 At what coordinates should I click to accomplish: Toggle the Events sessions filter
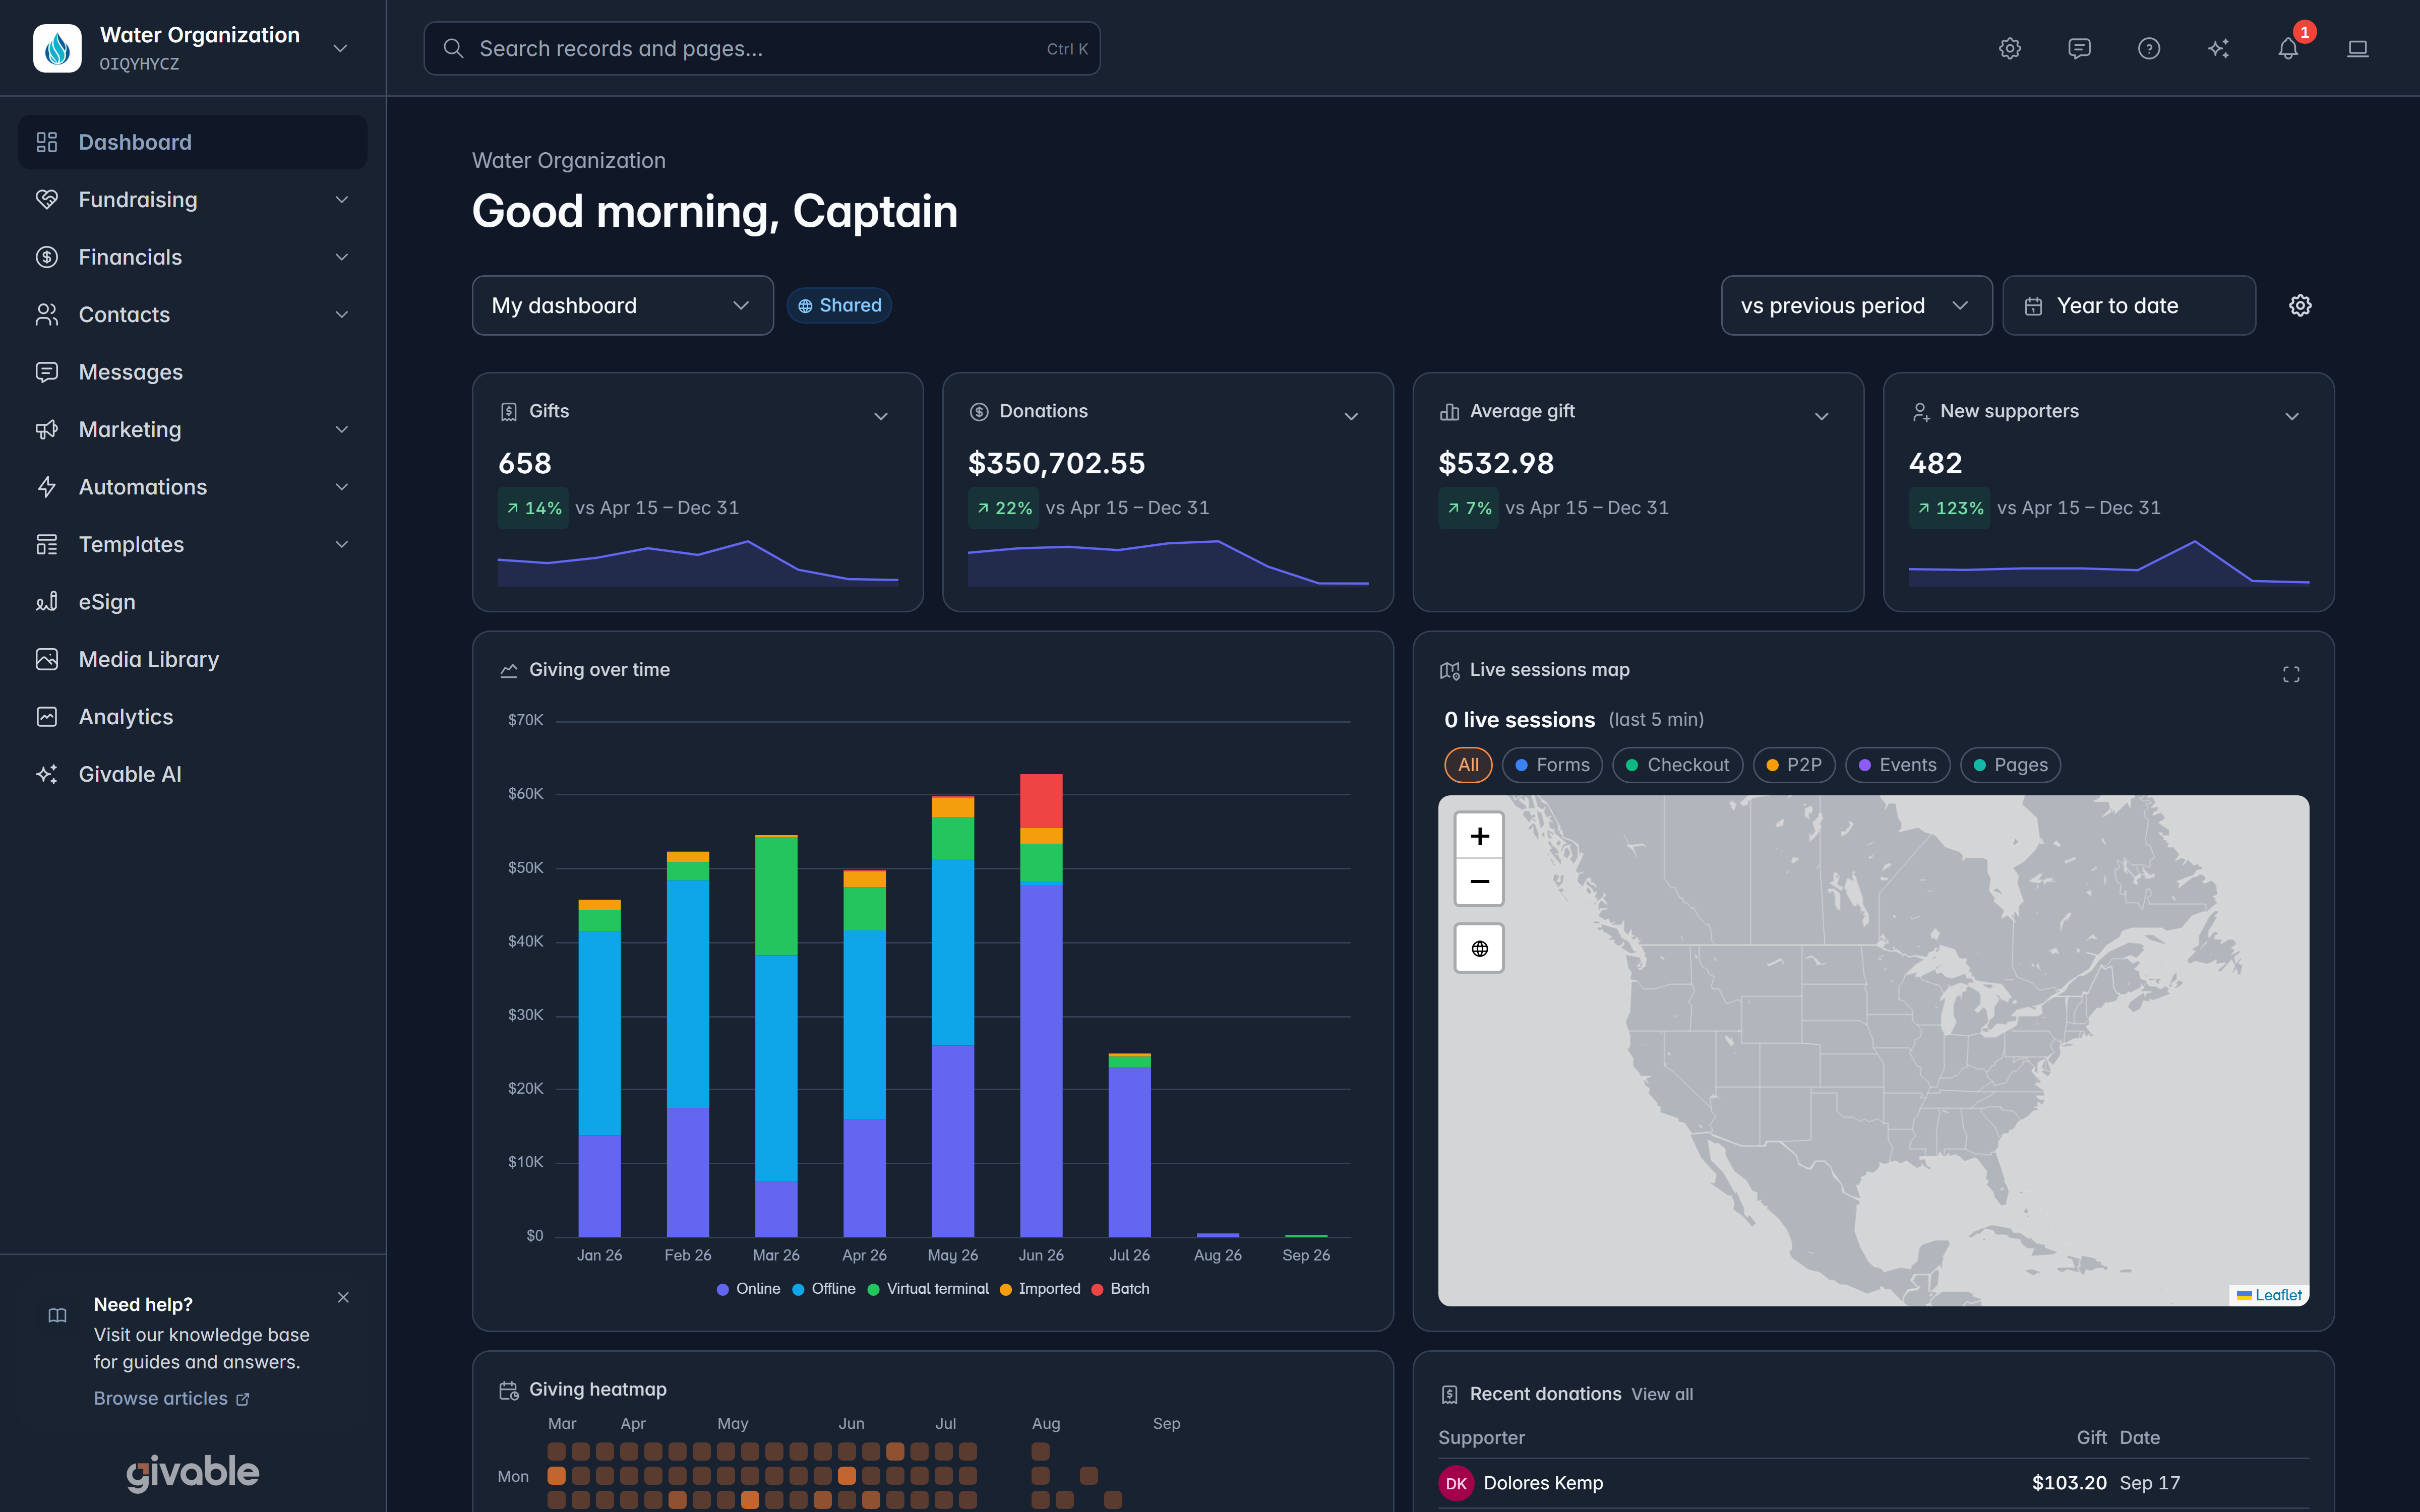[1897, 765]
